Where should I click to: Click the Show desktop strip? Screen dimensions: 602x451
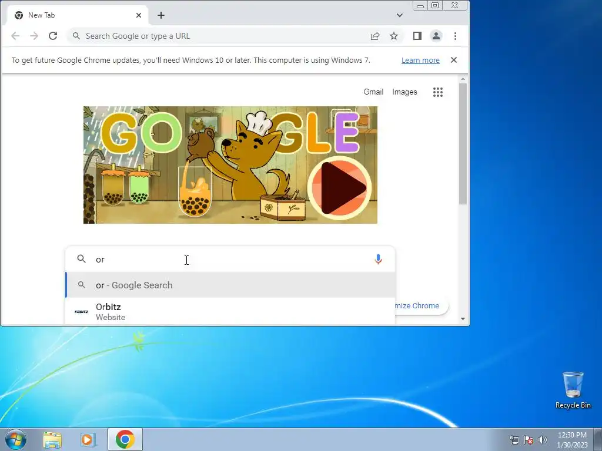coord(598,439)
